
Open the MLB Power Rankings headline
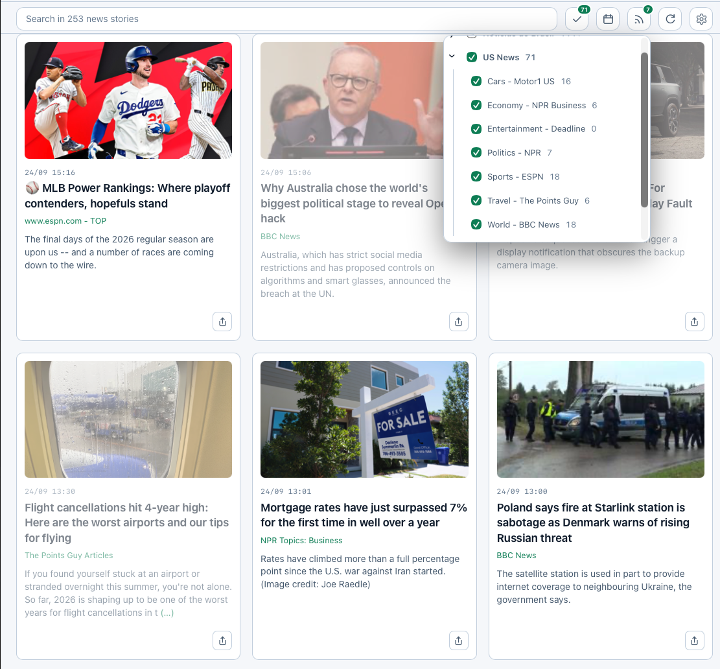[128, 196]
